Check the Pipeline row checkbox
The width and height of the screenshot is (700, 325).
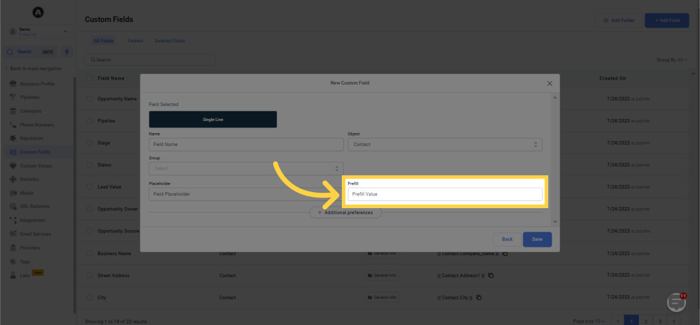pyautogui.click(x=90, y=121)
